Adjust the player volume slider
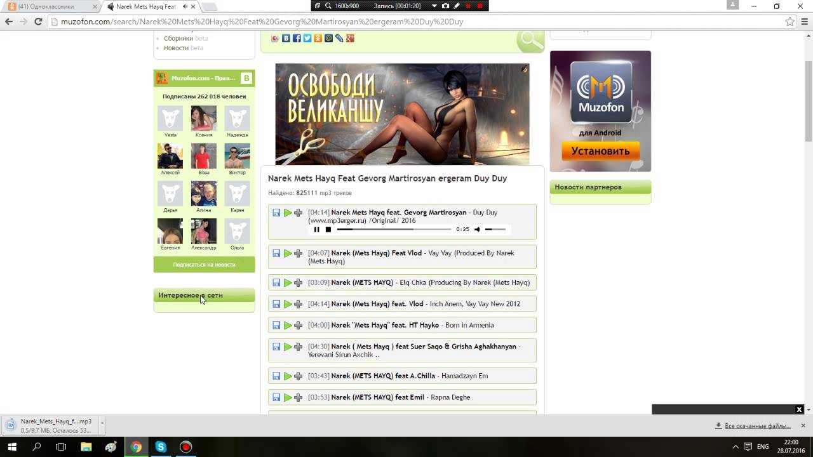 495,229
